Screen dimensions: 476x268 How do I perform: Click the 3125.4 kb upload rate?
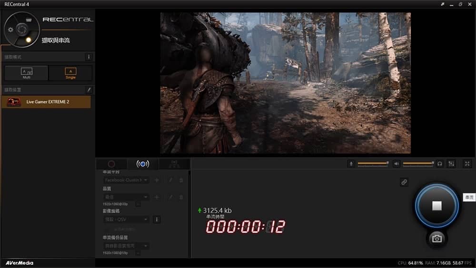[217, 210]
